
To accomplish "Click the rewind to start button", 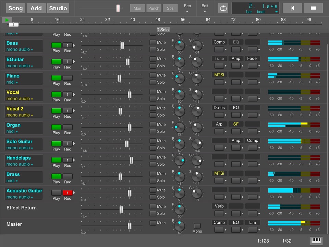I will point(292,8).
